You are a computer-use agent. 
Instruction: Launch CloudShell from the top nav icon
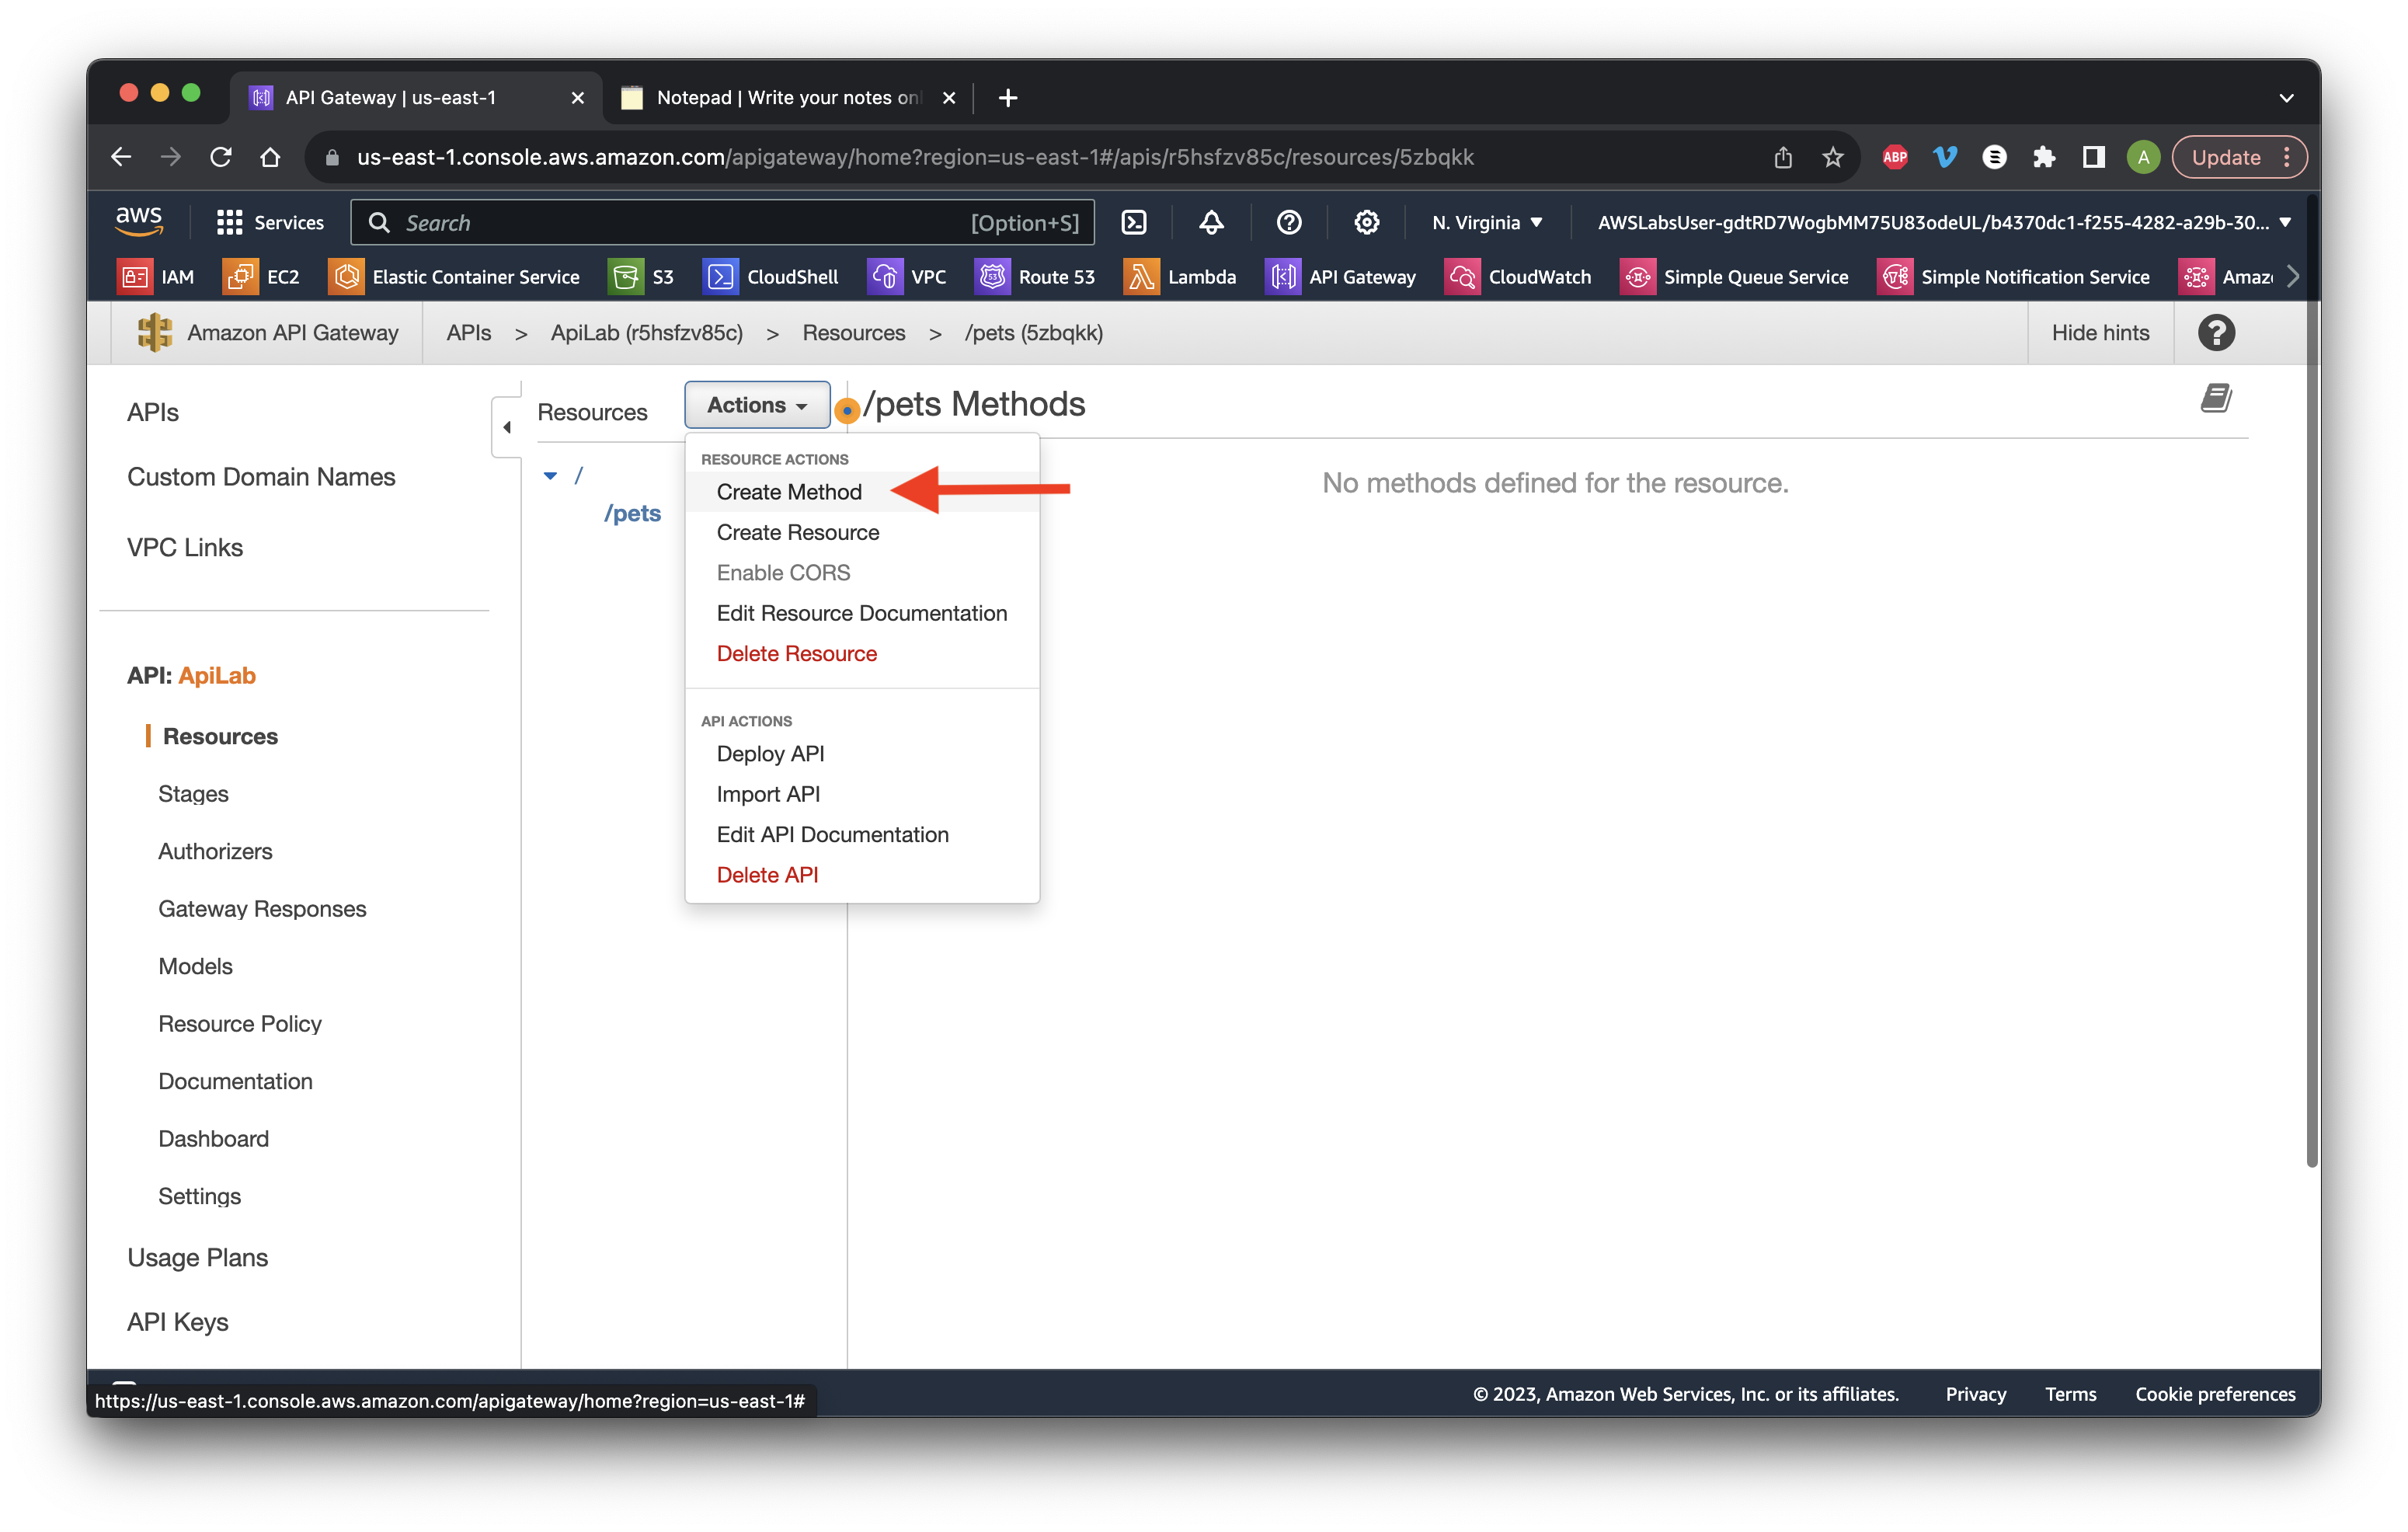(x=1134, y=222)
